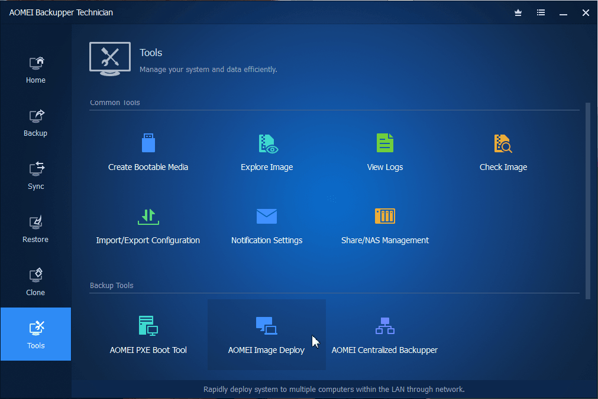
Task: Click the Share/NAS Management icon
Action: pyautogui.click(x=385, y=216)
